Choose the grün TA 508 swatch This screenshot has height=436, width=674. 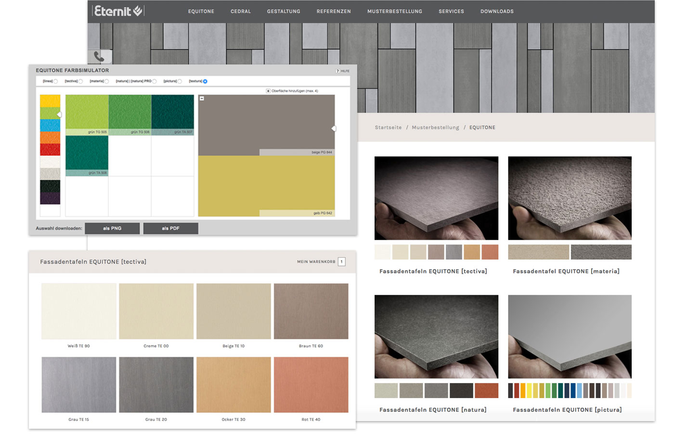tap(87, 156)
